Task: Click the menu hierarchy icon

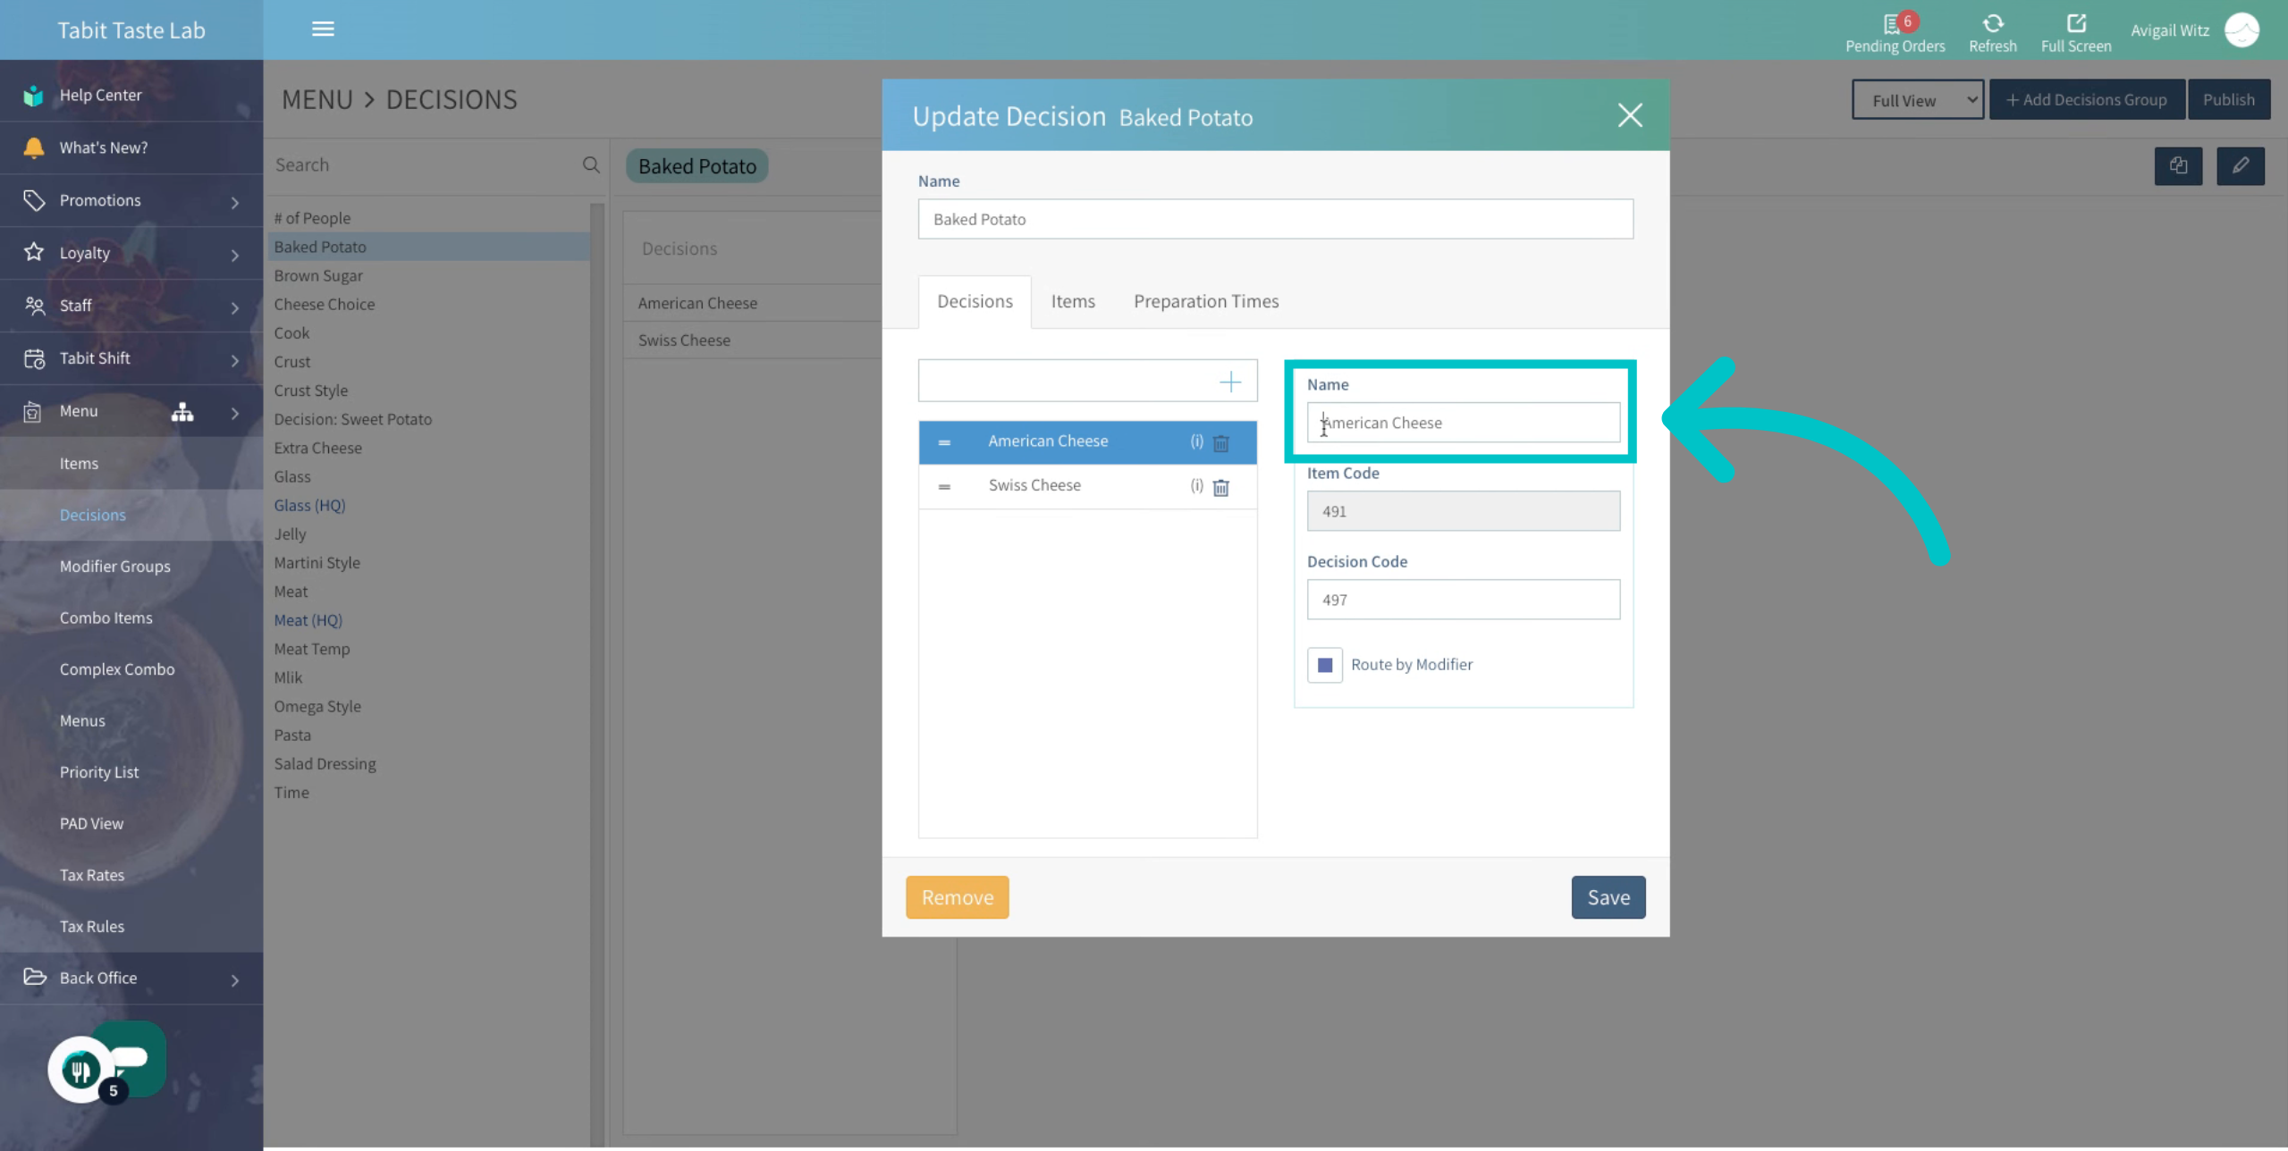Action: click(182, 412)
